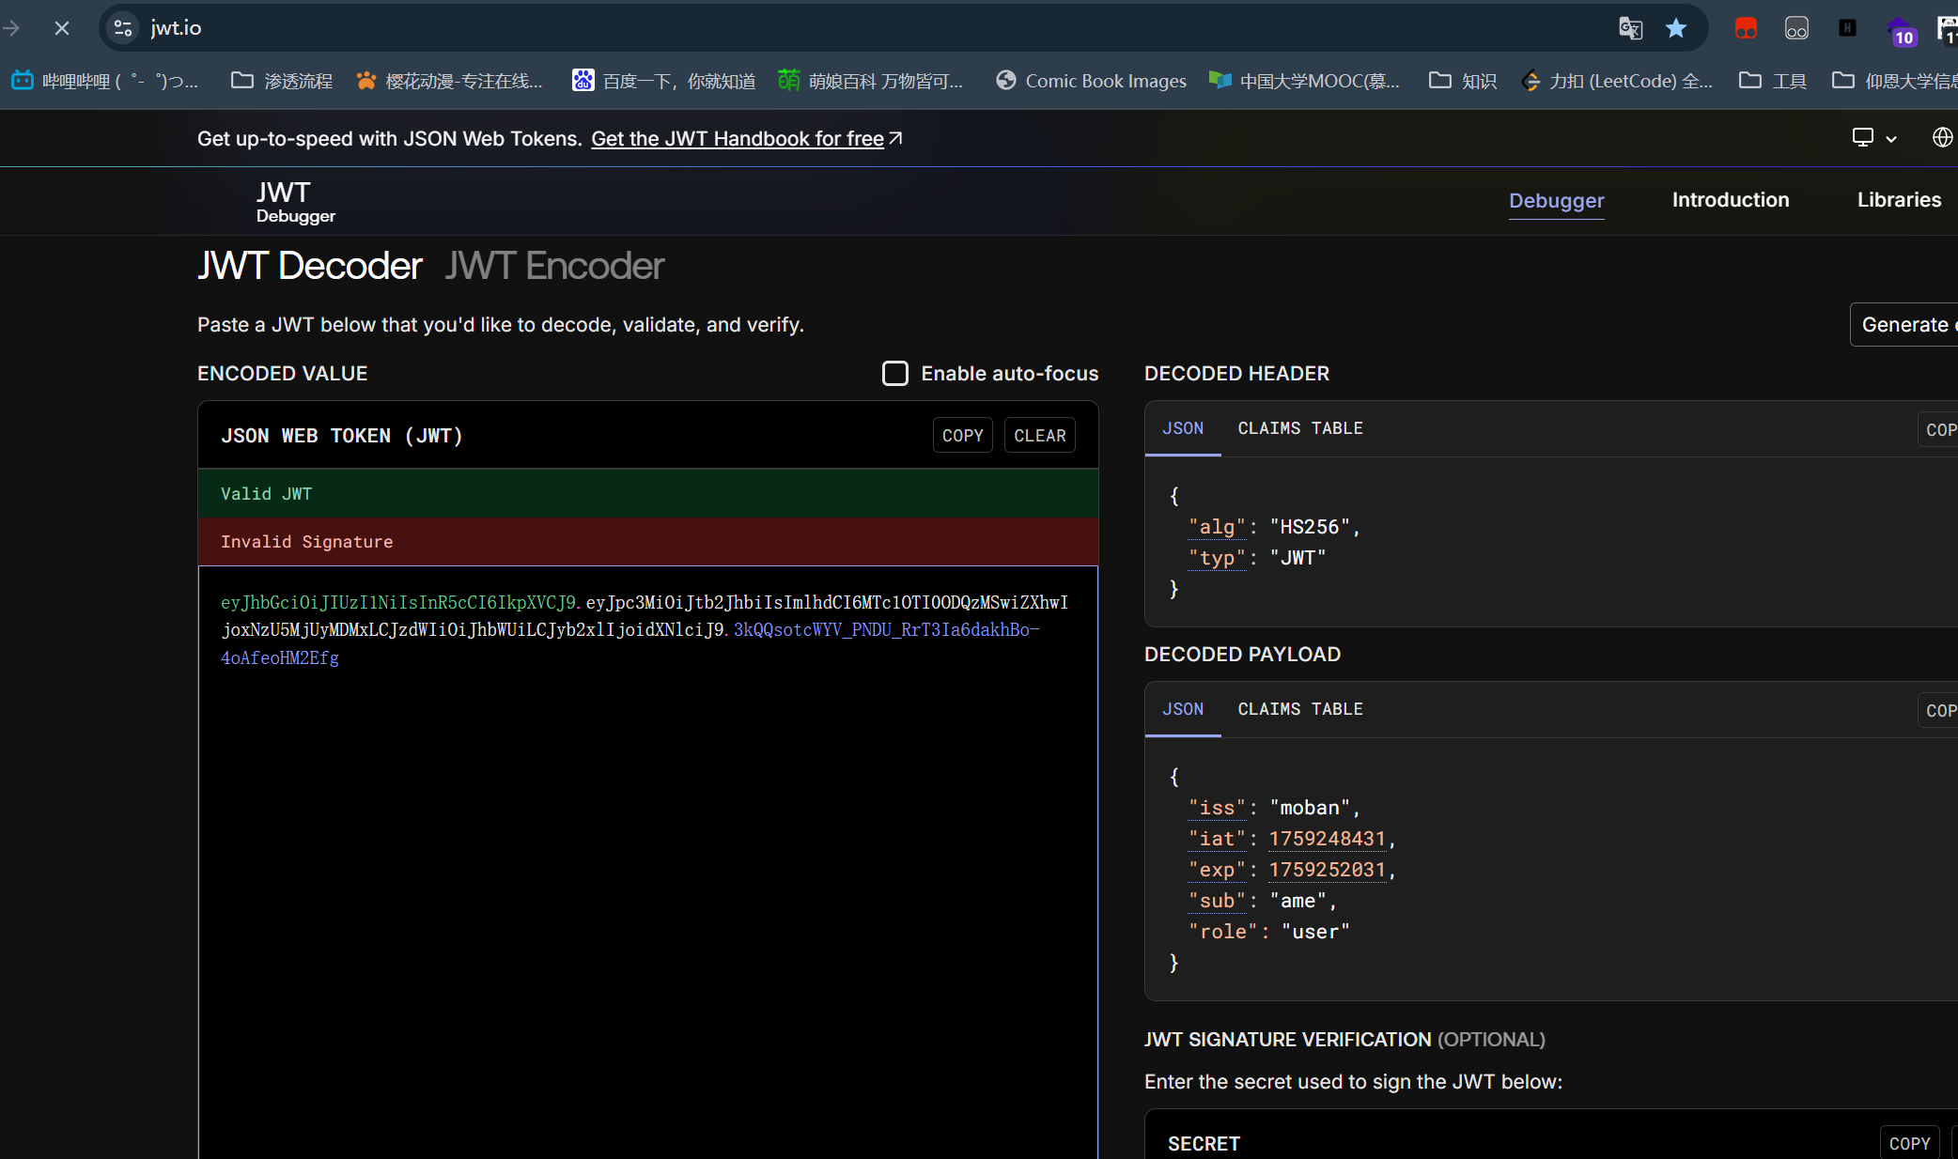Switch to the Debugger nav item
The width and height of the screenshot is (1958, 1159).
(x=1556, y=200)
